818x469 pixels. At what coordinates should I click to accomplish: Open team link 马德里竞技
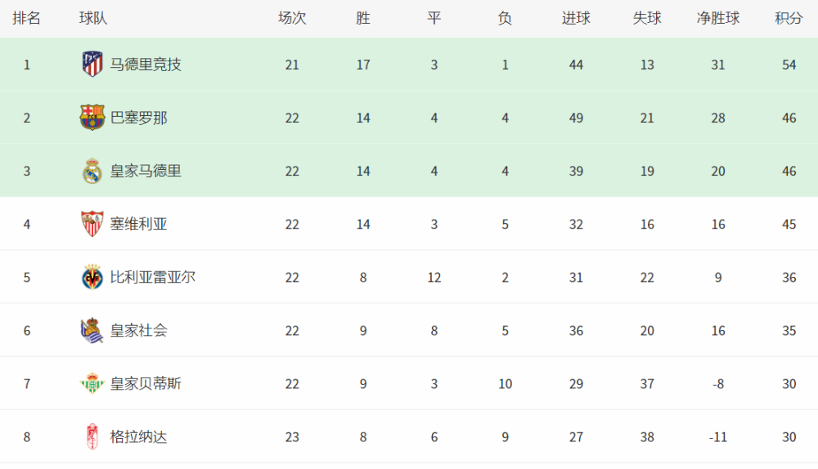tap(146, 65)
